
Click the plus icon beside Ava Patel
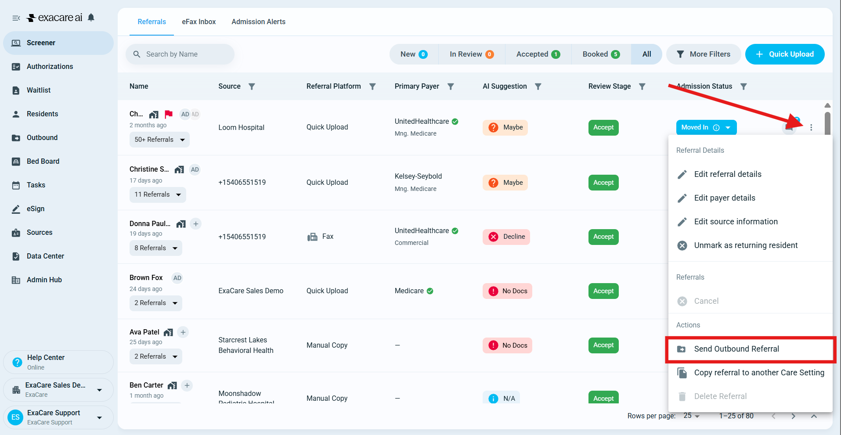click(x=183, y=332)
